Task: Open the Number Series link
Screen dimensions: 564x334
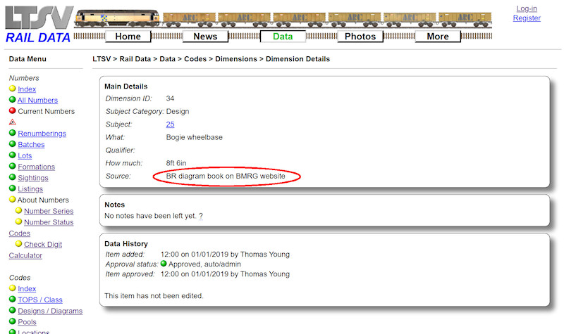Action: click(x=49, y=211)
